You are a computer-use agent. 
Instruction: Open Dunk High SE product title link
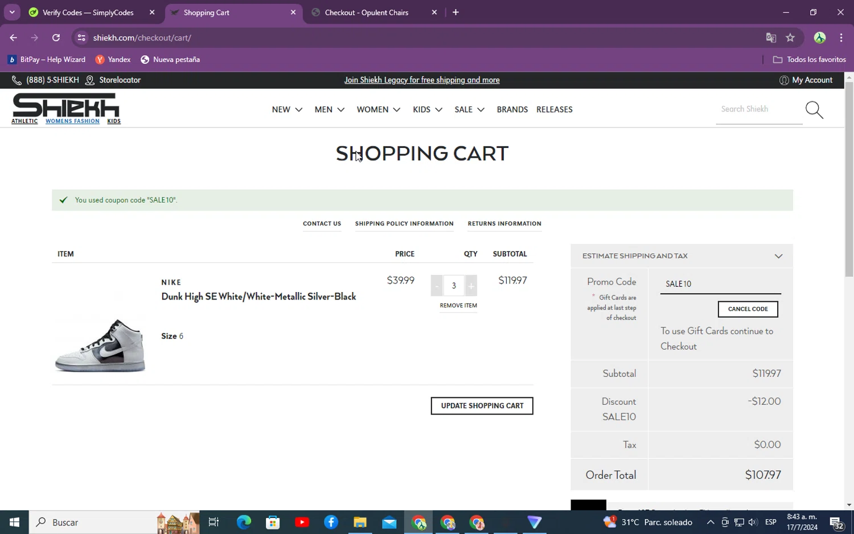click(x=258, y=297)
